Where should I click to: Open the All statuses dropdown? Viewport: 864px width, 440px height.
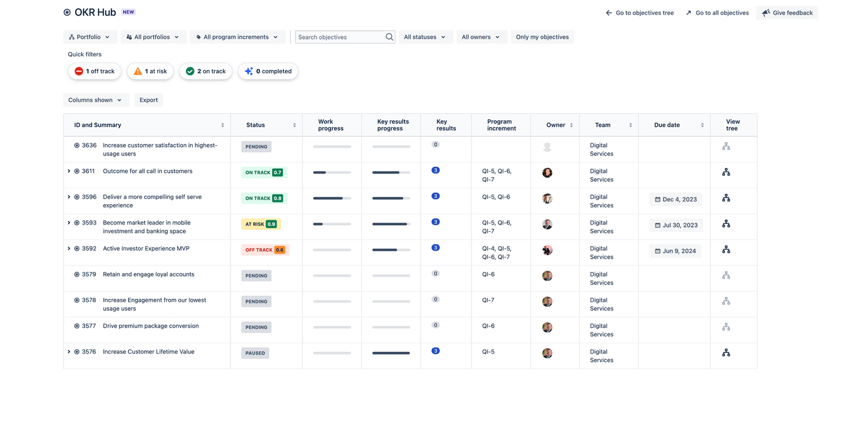424,37
